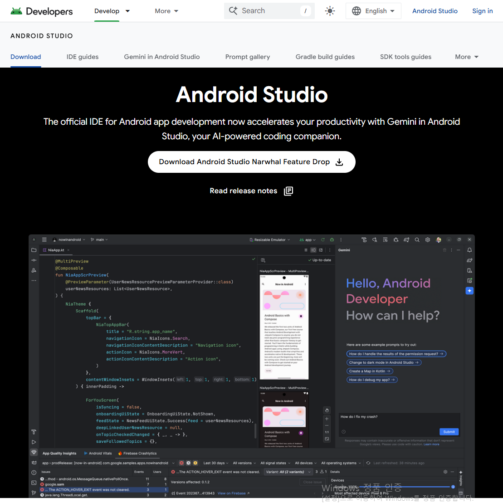Viewport: 503px width, 503px height.
Task: Open the Prompt gallery tab
Action: tap(247, 57)
